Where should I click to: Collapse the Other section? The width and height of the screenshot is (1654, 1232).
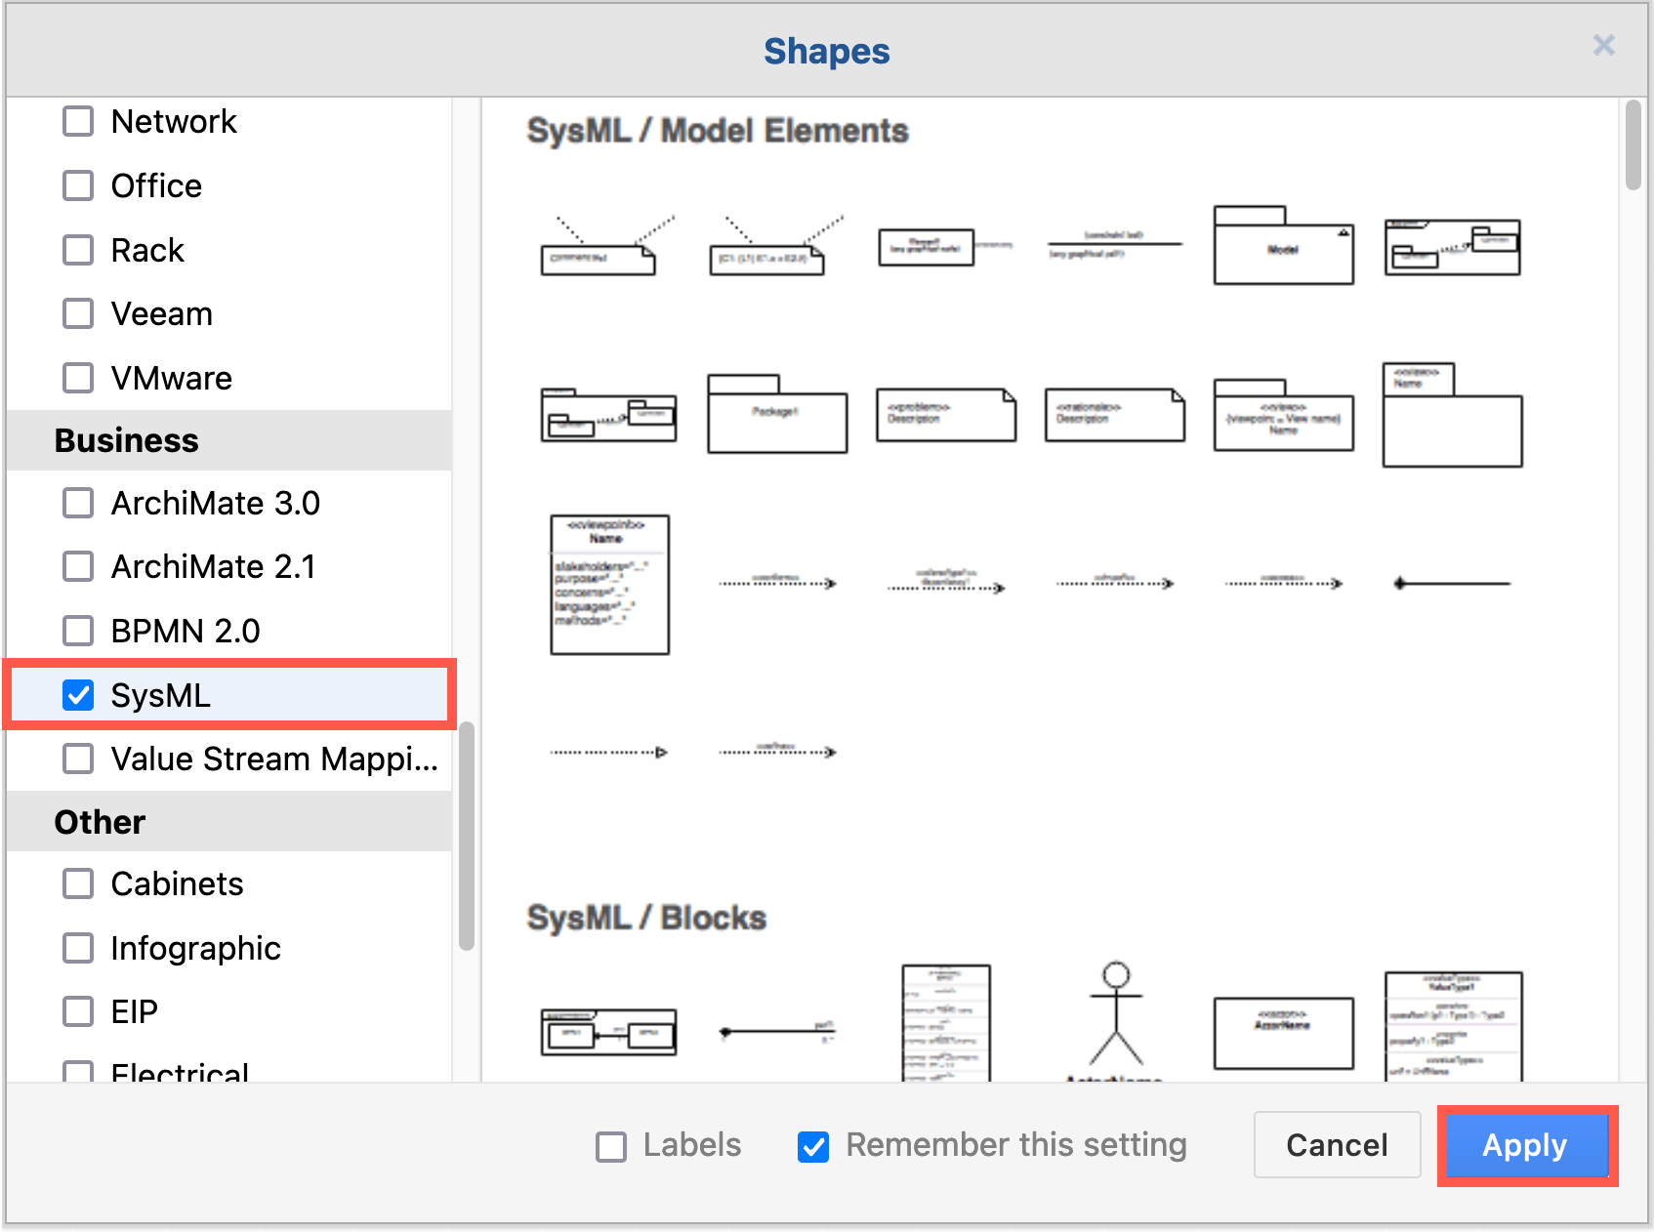(99, 821)
